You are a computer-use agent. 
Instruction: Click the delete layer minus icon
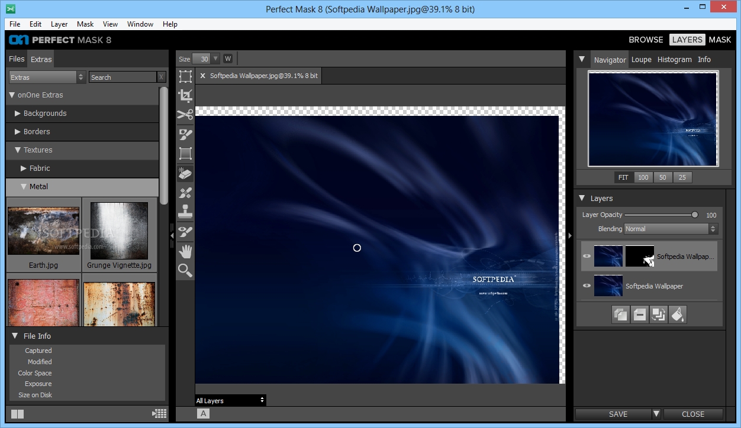[639, 314]
